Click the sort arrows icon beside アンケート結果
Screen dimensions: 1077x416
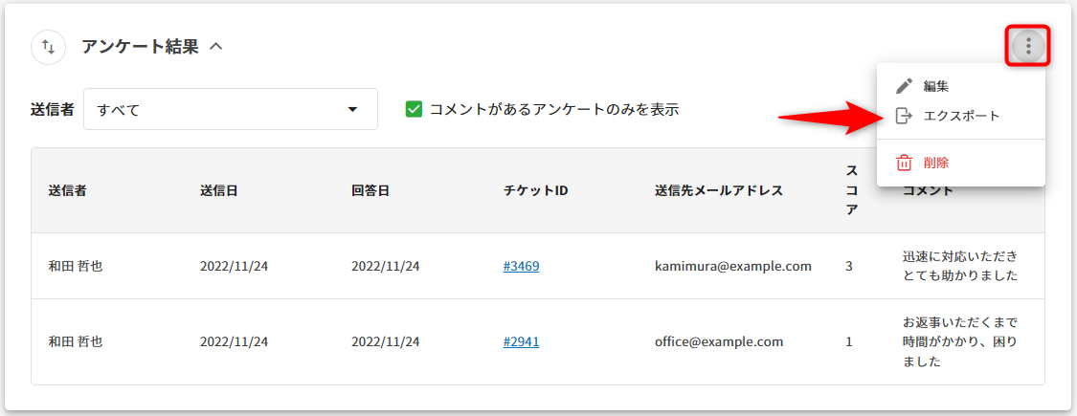[x=48, y=47]
